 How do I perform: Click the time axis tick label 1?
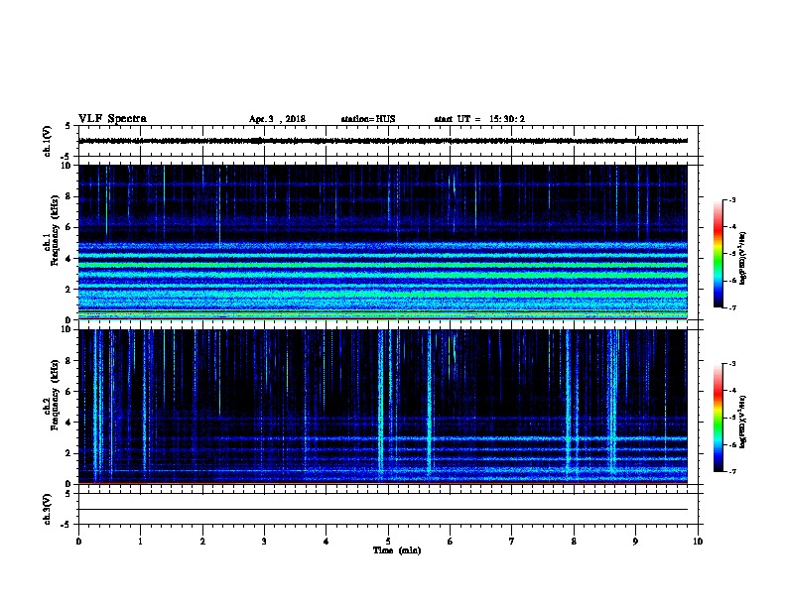pos(140,542)
